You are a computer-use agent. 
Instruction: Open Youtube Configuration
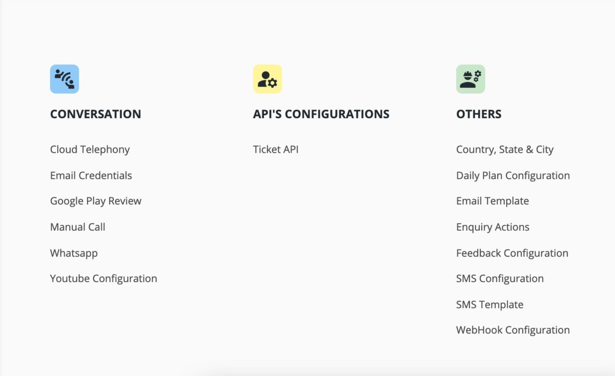coord(104,279)
